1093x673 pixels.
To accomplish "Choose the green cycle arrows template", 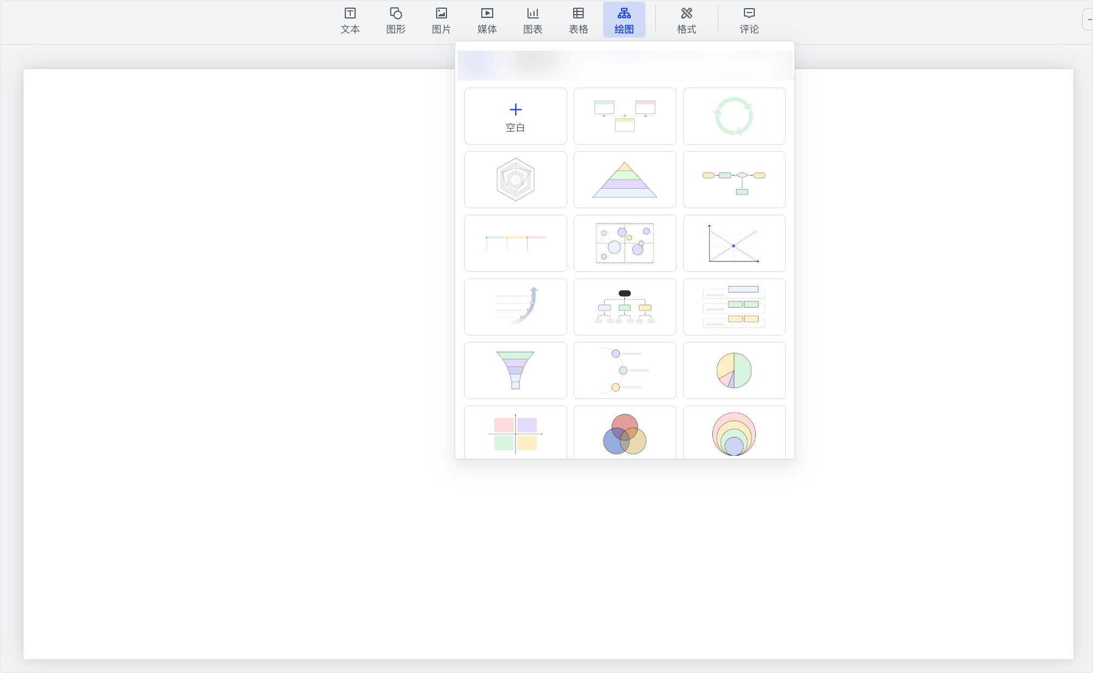I will point(734,116).
